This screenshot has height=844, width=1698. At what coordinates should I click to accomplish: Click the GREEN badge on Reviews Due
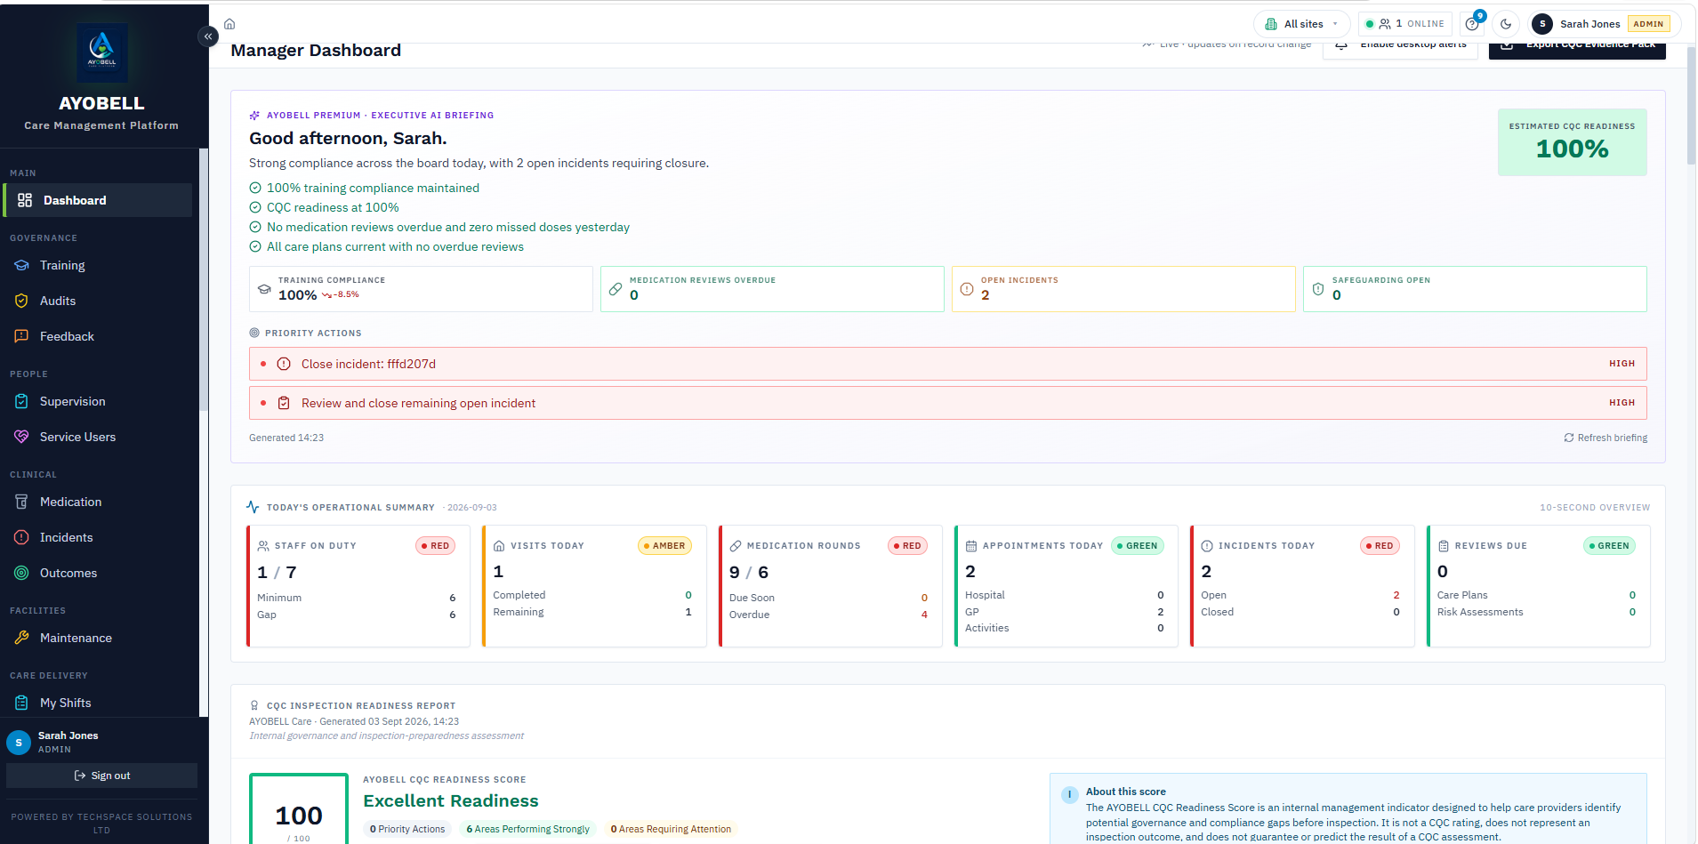[x=1610, y=545]
